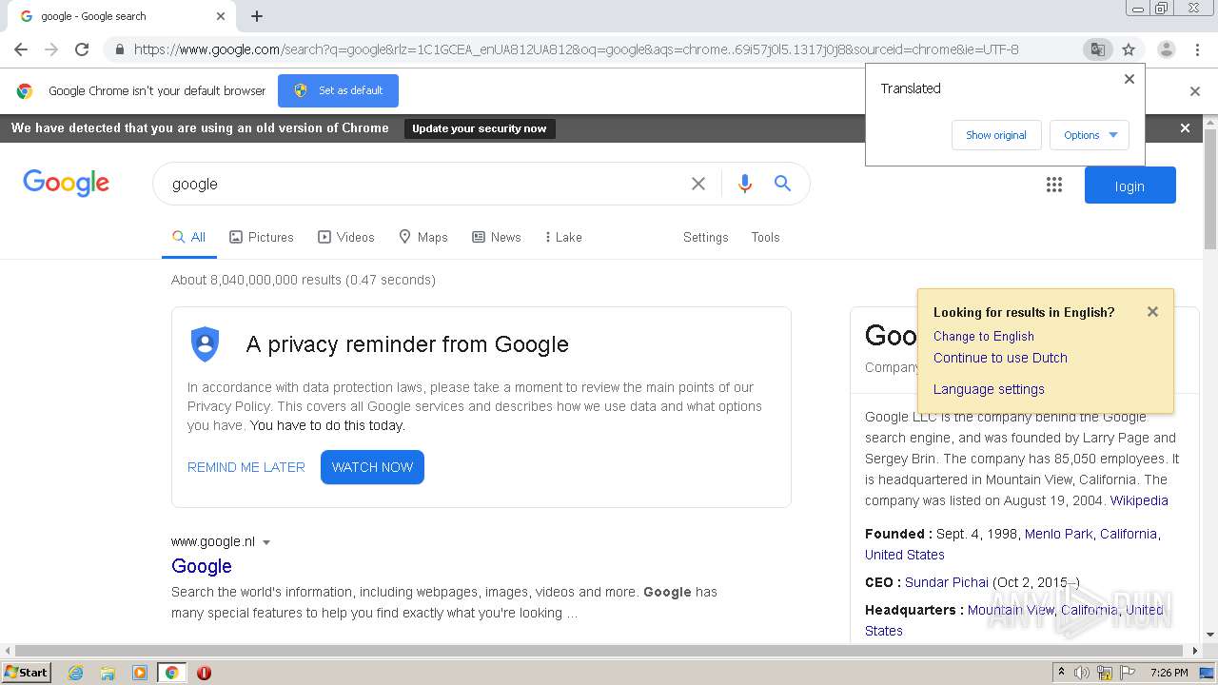This screenshot has height=685, width=1218.
Task: Click Show original in translate popup
Action: point(996,135)
